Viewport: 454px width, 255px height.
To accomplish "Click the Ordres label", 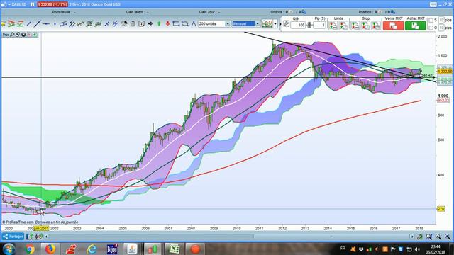I will [276, 12].
